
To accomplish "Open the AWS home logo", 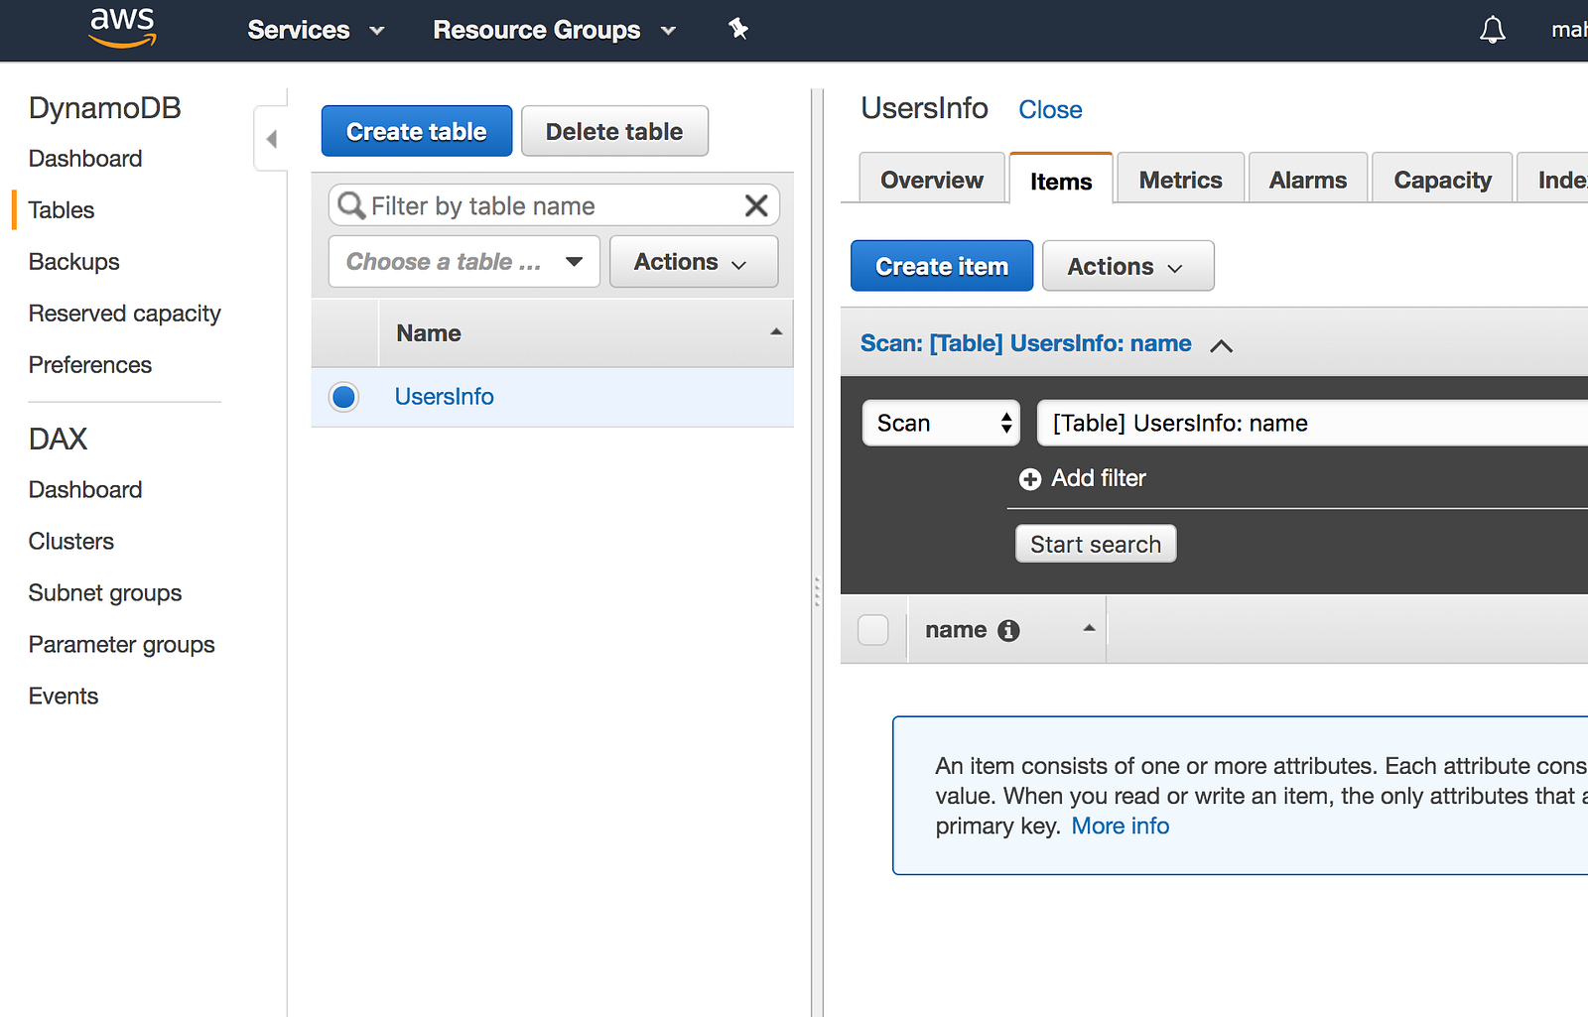I will pyautogui.click(x=123, y=28).
